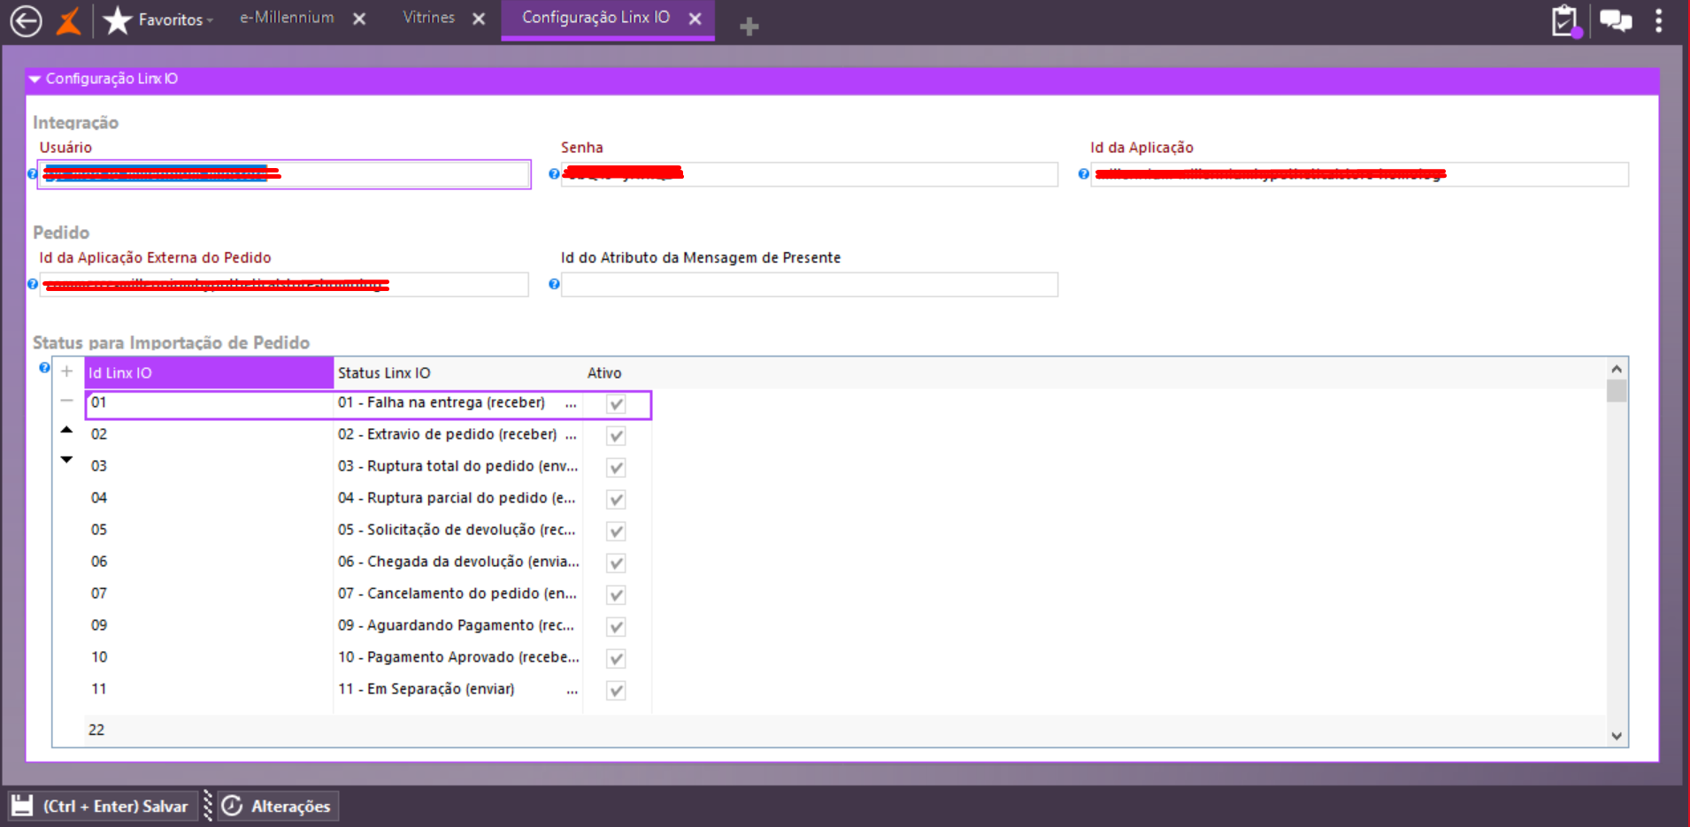The image size is (1690, 827).
Task: Toggle Ativo checkbox for 11 - Em Separação
Action: pos(616,691)
